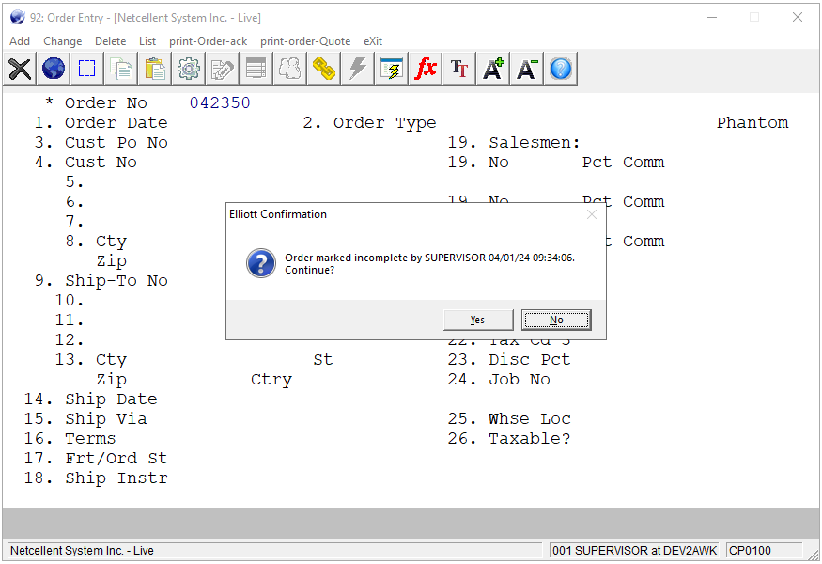Click the 'Phantom' text at top right
Viewport: 822px width, 564px height.
(x=752, y=123)
